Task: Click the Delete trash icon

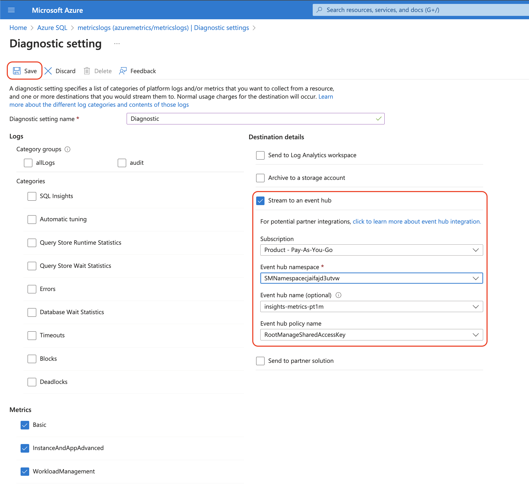Action: [87, 71]
